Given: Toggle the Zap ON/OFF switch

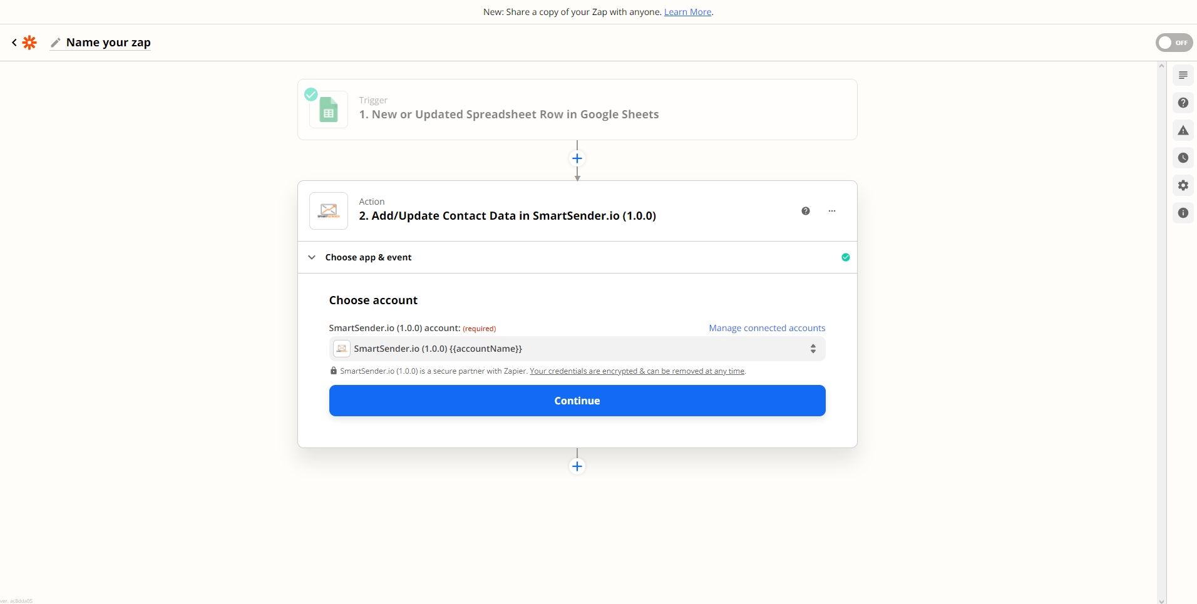Looking at the screenshot, I should click(x=1174, y=43).
